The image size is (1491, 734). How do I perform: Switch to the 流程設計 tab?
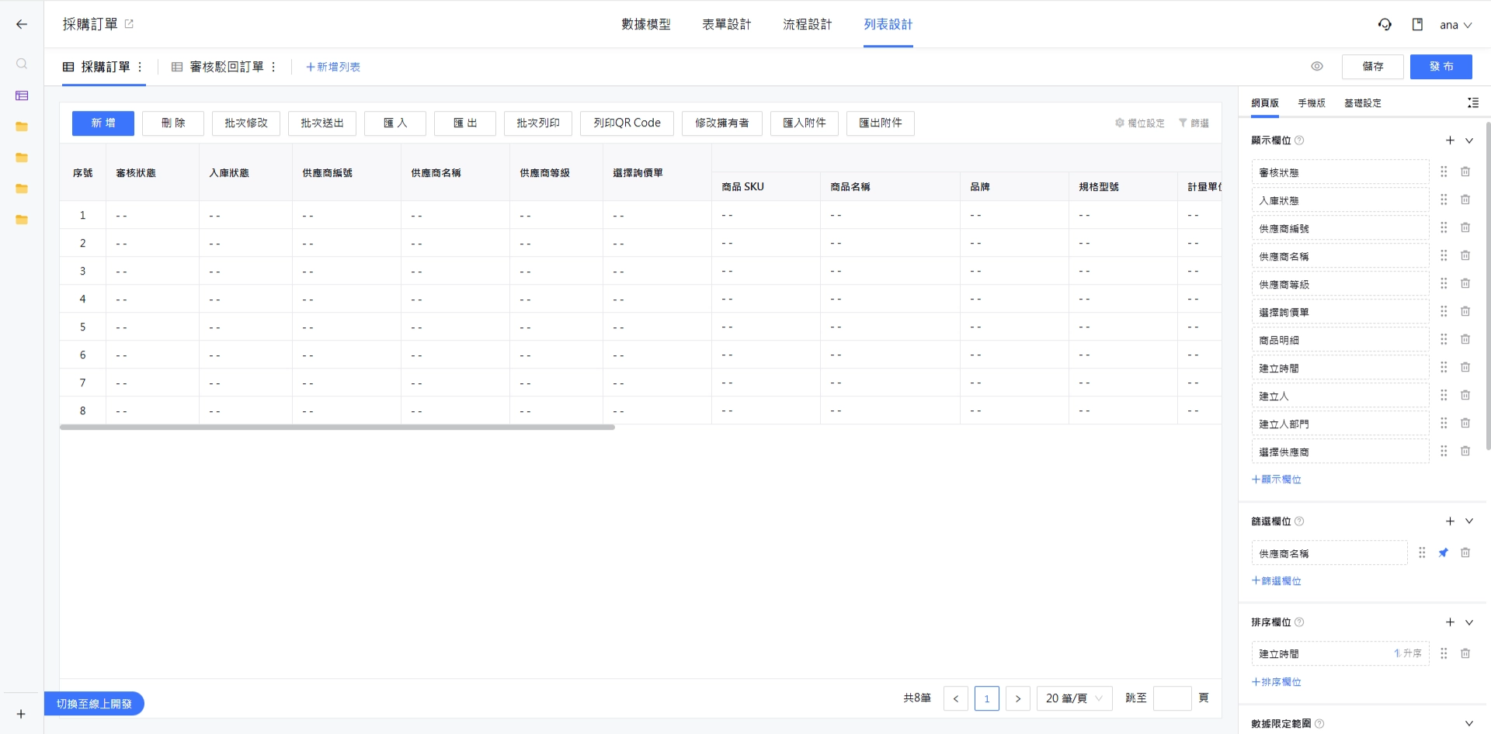click(x=808, y=24)
